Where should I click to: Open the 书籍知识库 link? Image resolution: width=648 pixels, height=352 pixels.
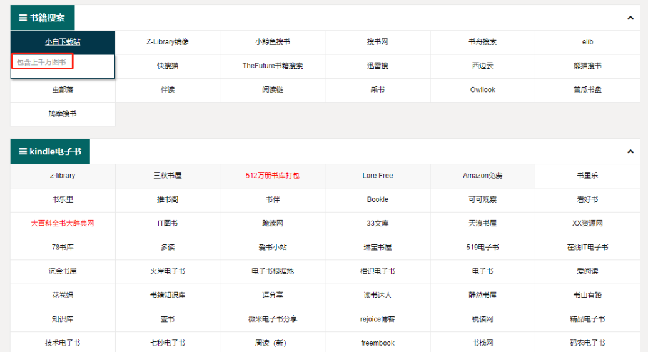(168, 295)
